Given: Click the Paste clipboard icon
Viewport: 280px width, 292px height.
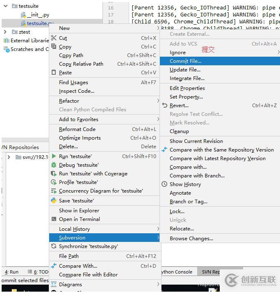Looking at the screenshot, I should pos(54,72).
